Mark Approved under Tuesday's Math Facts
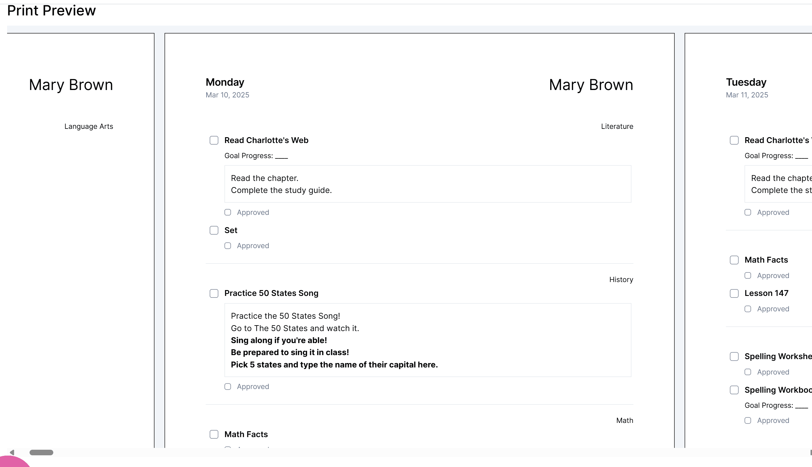 pos(748,276)
